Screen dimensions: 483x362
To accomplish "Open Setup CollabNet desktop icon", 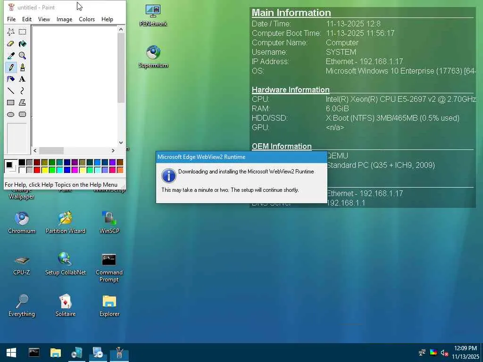I will (x=65, y=264).
